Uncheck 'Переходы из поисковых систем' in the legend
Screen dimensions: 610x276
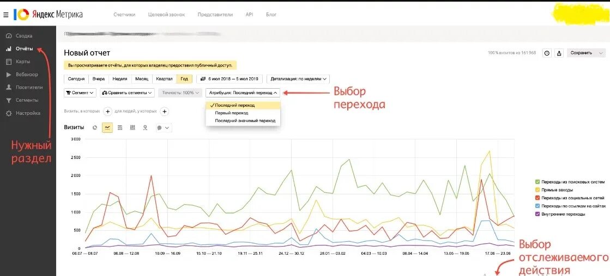(537, 181)
